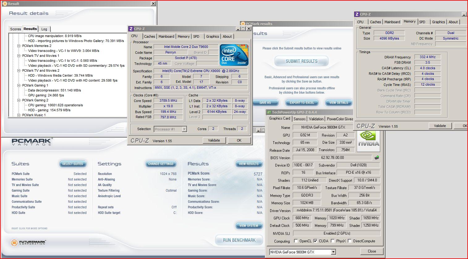Switch to the Scores tab in Result details
This screenshot has width=468, height=259.
point(15,29)
